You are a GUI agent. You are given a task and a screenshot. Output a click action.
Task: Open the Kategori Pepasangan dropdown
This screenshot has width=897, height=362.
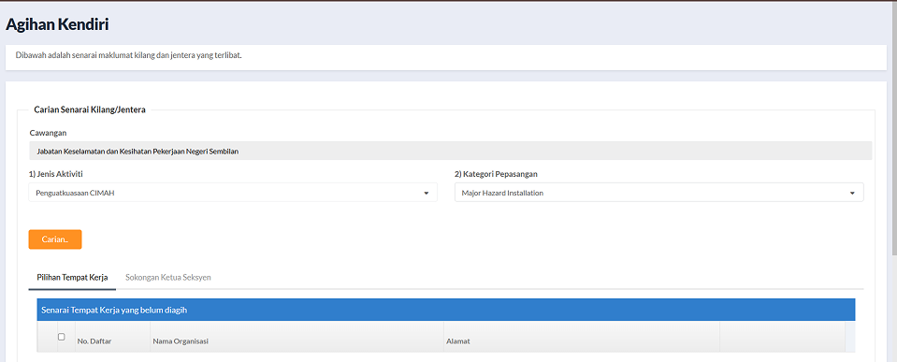[659, 193]
